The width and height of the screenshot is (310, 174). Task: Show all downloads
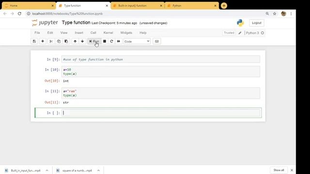click(x=279, y=170)
